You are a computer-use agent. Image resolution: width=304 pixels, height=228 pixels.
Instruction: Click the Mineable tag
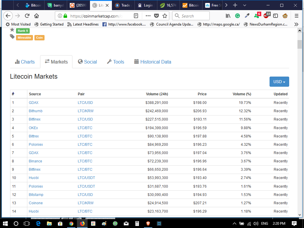(24, 38)
